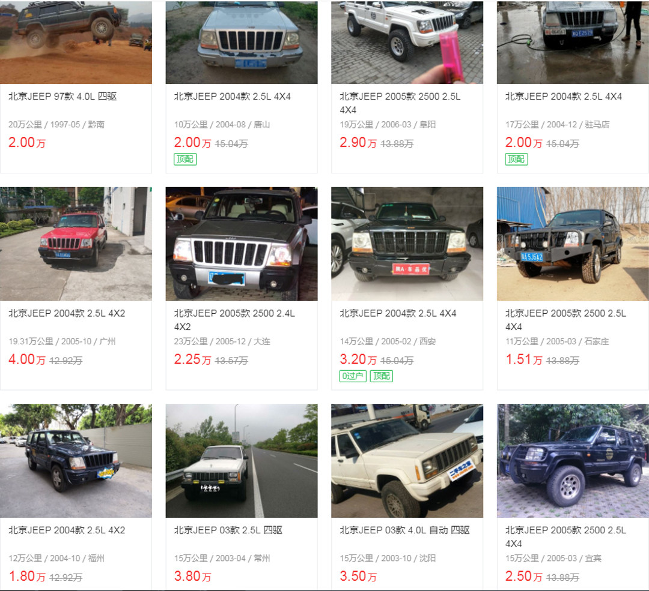Select the white jeep with pink lighter photo
This screenshot has width=649, height=591.
[x=407, y=42]
